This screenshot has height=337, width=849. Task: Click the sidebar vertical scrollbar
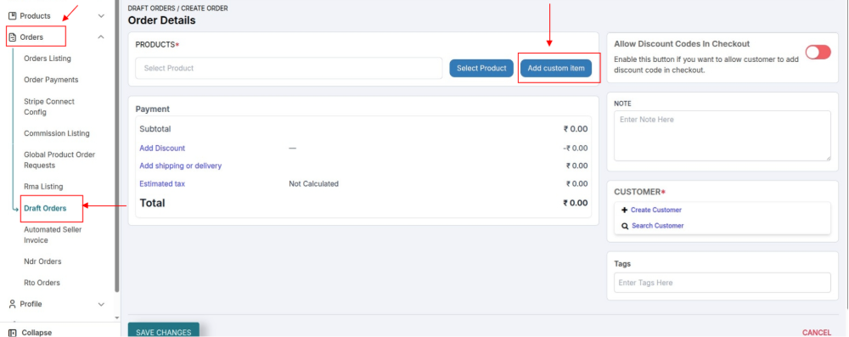point(117,146)
